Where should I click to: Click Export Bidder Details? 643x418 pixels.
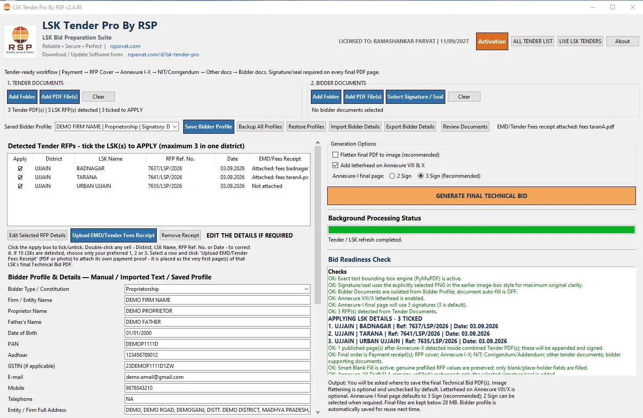click(x=410, y=127)
